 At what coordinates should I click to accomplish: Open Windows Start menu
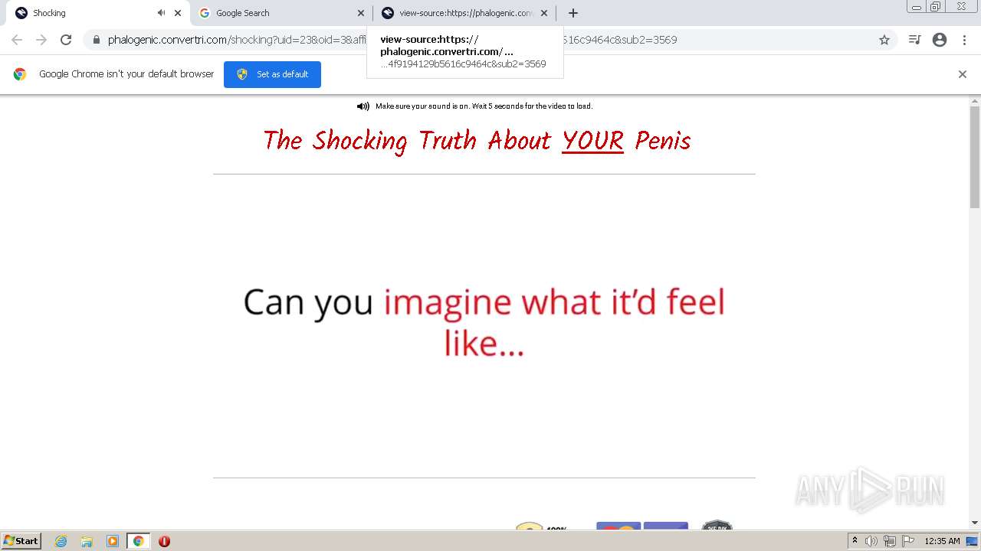(21, 541)
